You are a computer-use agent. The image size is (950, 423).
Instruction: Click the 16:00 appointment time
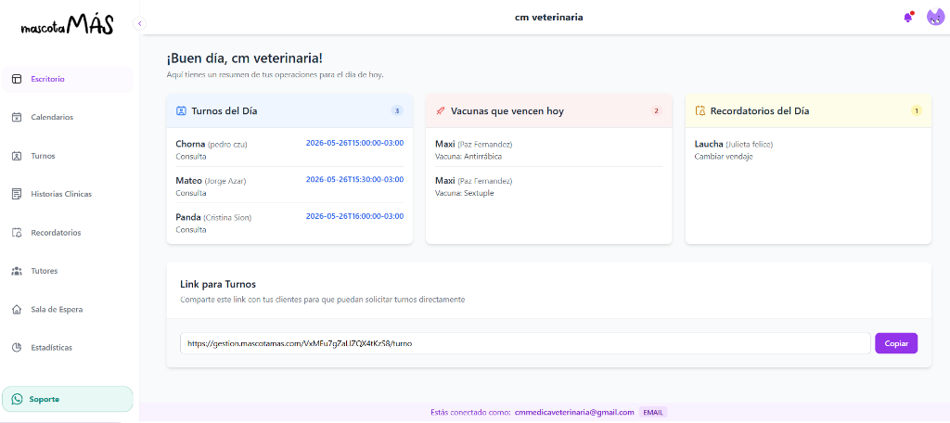pyautogui.click(x=354, y=216)
